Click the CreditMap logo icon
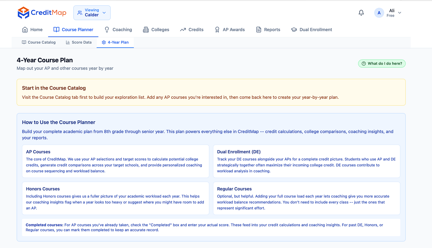The width and height of the screenshot is (432, 248). pyautogui.click(x=23, y=13)
